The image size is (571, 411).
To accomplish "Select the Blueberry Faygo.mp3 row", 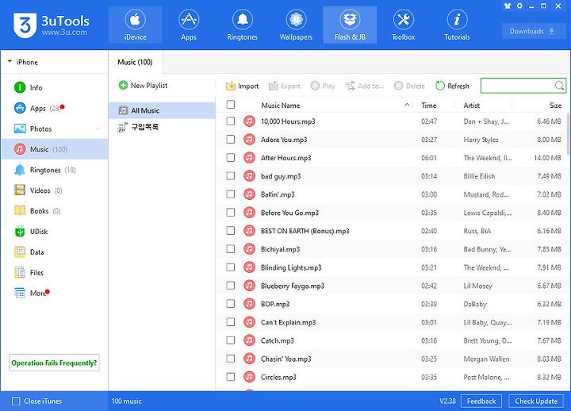I will [x=391, y=286].
